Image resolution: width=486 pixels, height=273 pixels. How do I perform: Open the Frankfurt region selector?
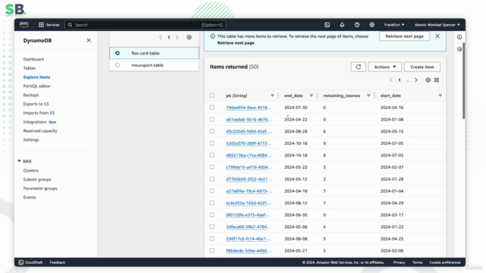click(x=394, y=25)
